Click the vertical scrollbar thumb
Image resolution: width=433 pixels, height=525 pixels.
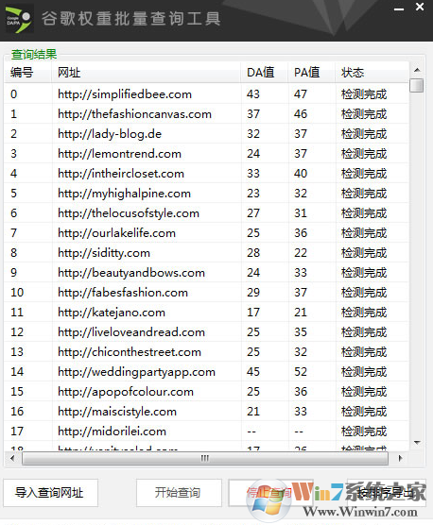417,85
